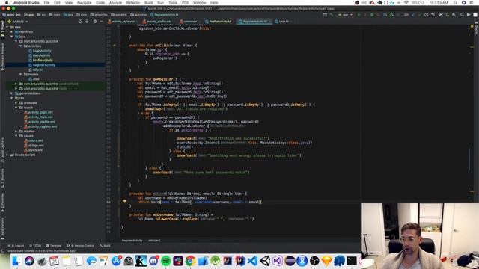Open Discord from the dock
The height and width of the screenshot is (269, 479).
[153, 261]
